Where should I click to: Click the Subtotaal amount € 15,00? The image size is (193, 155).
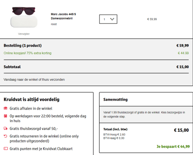182,67
